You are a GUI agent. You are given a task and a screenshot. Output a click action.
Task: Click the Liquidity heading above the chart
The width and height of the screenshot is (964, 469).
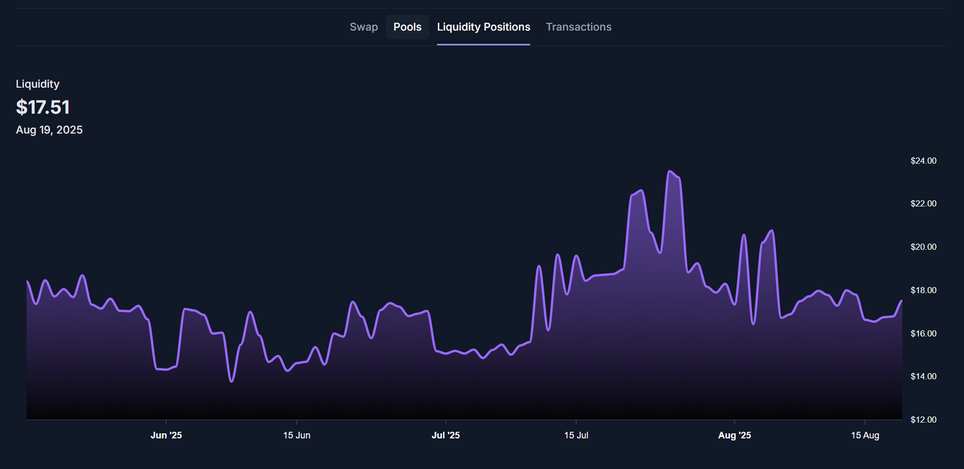(x=38, y=84)
